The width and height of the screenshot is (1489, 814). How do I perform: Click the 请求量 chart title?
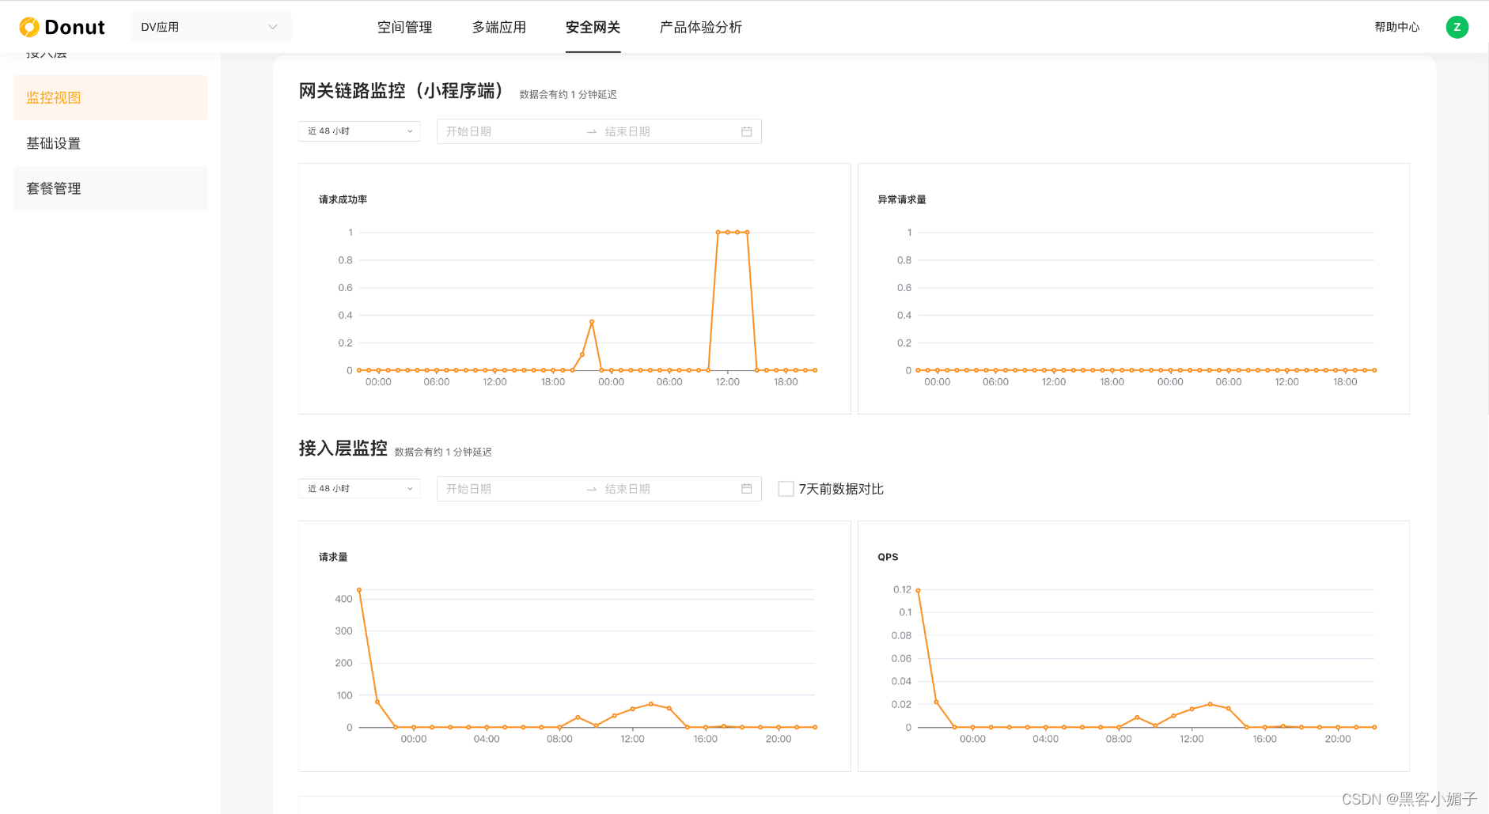(x=333, y=557)
